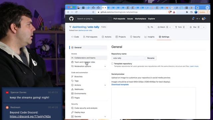Fork the repository with Fork button
The height and width of the screenshot is (120, 213).
pos(180,27)
